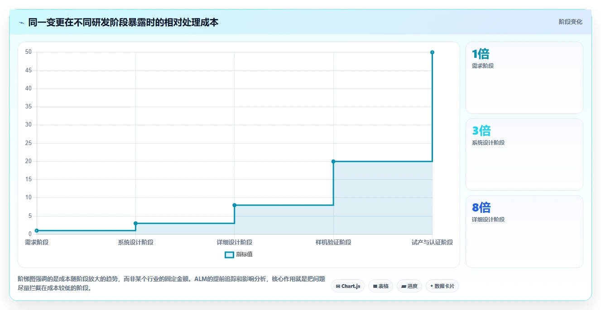Select the 表格 tag chip
Image resolution: width=601 pixels, height=310 pixels.
(380, 286)
